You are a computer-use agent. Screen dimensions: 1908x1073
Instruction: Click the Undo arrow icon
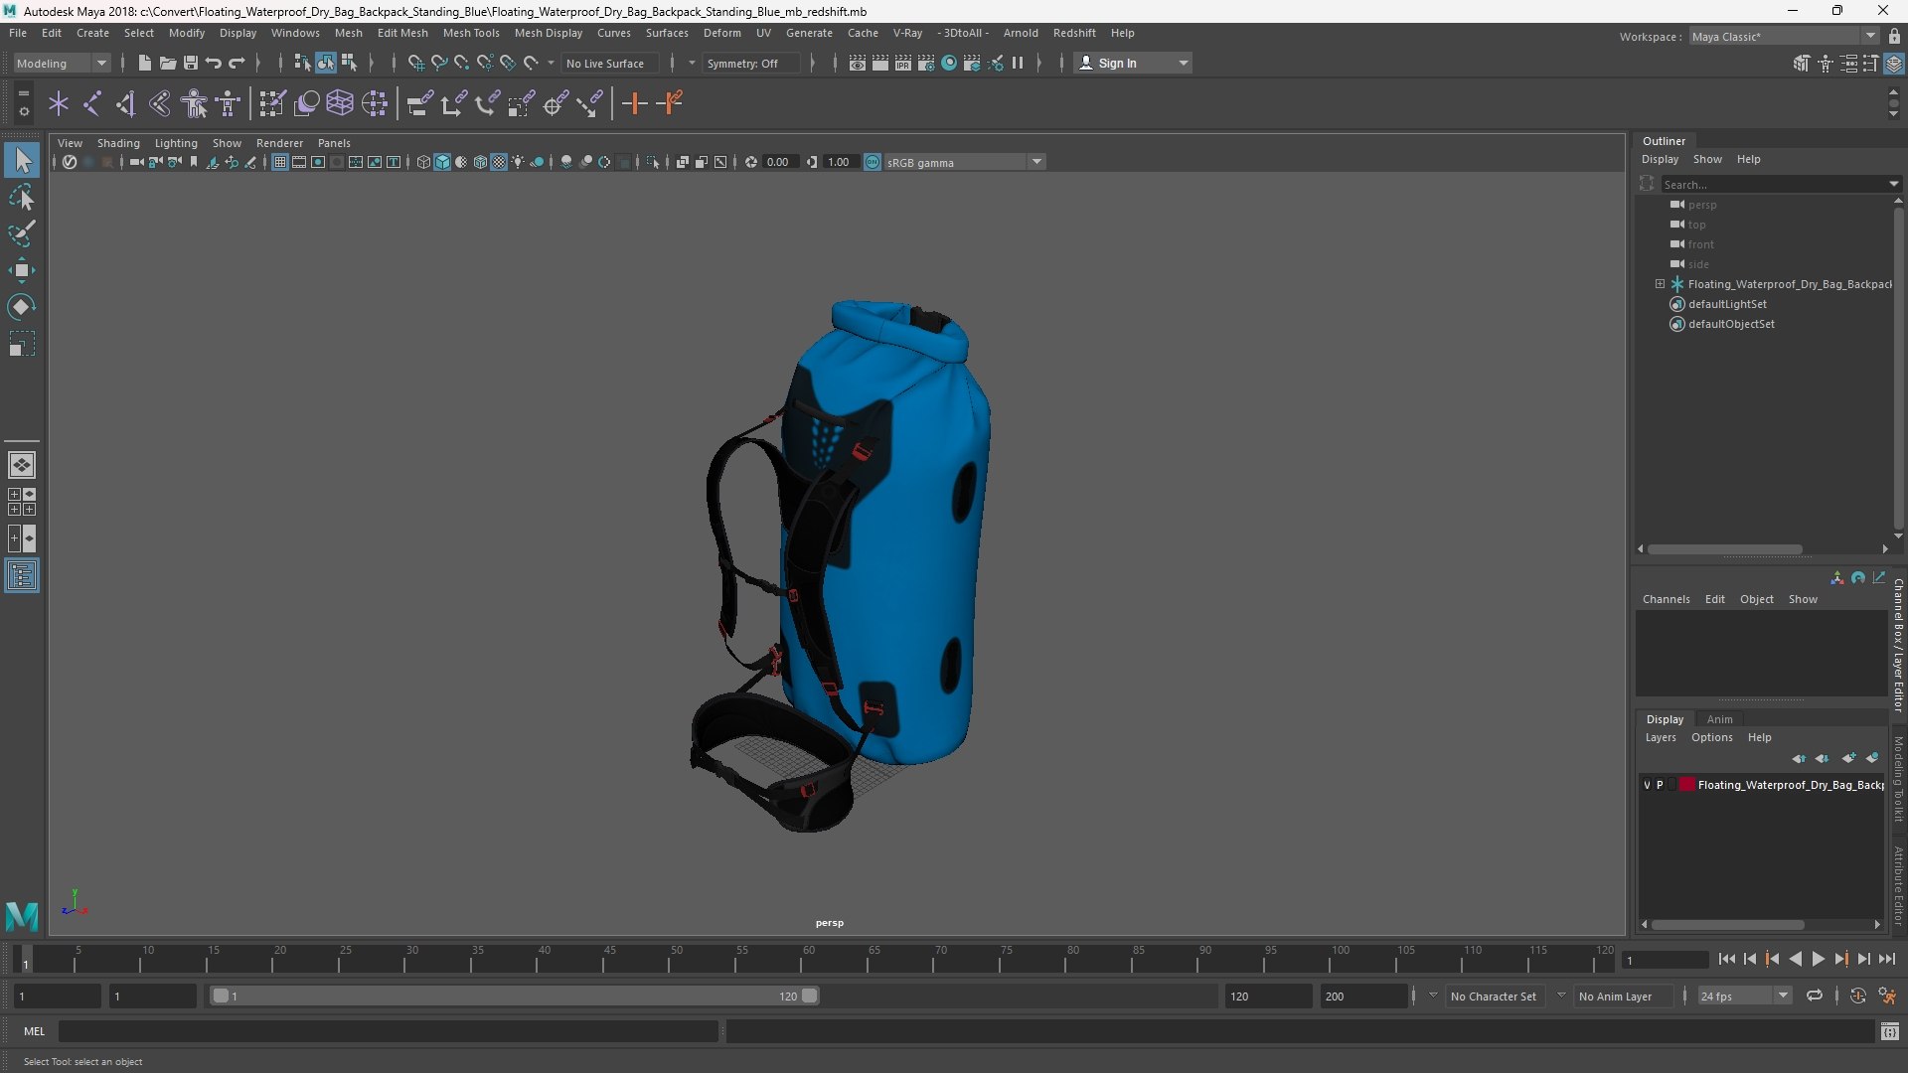coord(213,63)
